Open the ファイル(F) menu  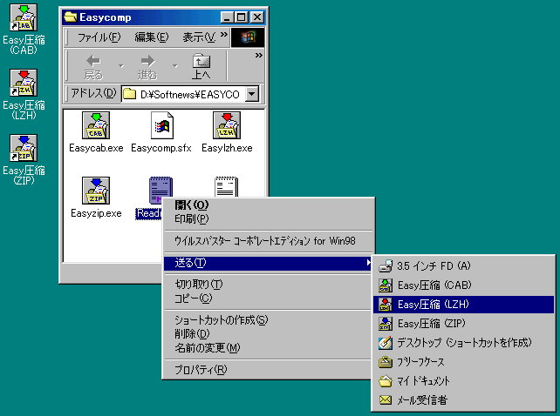(x=99, y=37)
